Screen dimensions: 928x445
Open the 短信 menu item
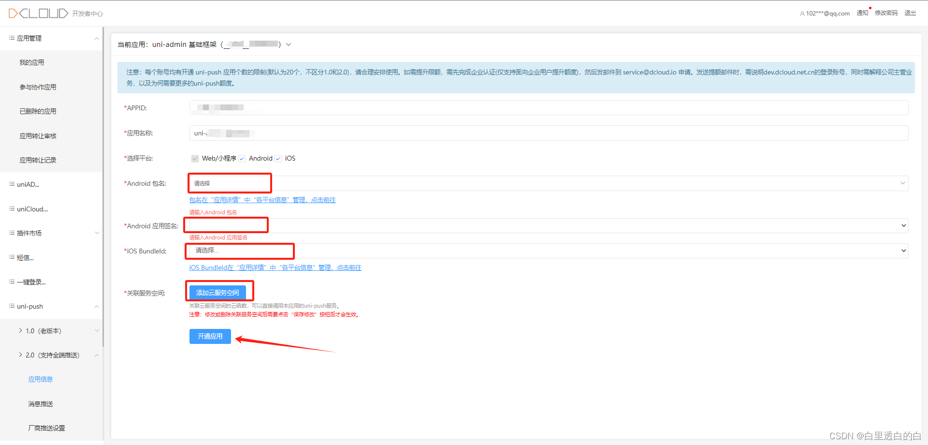pos(25,258)
